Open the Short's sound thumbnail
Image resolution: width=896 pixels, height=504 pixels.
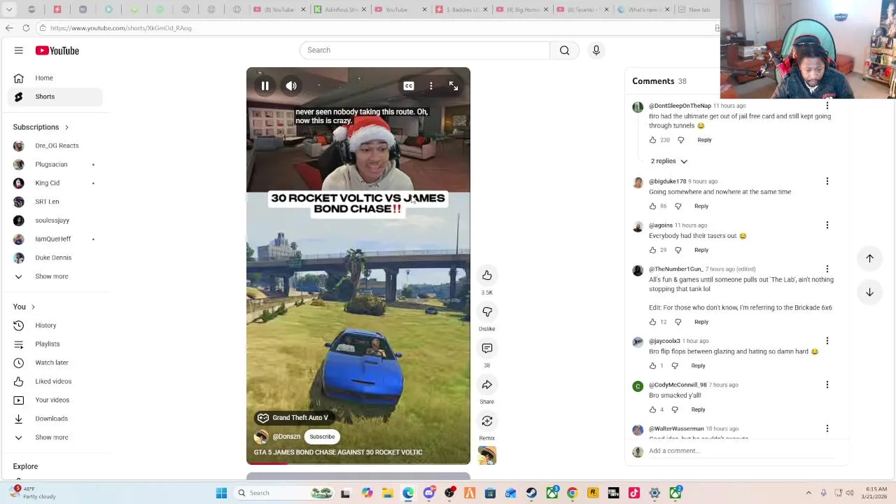487,455
